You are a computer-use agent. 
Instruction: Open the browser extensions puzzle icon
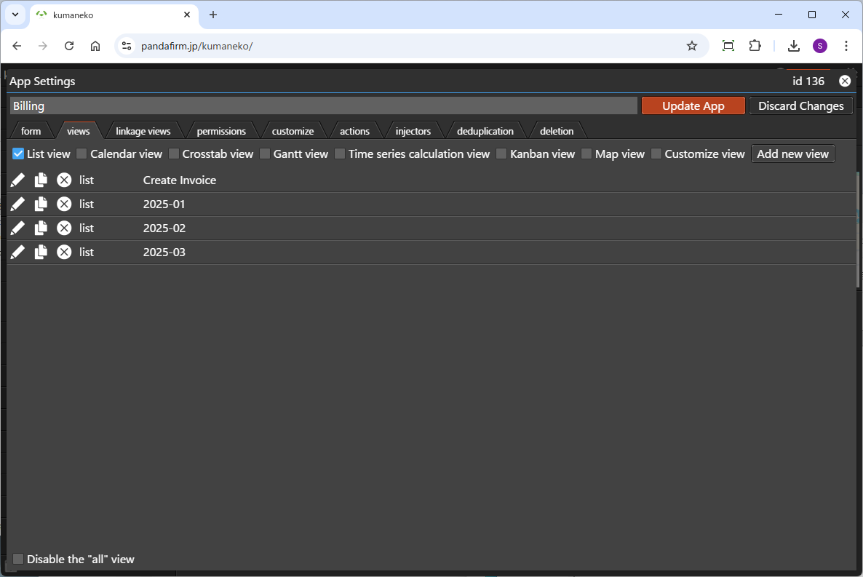[755, 46]
